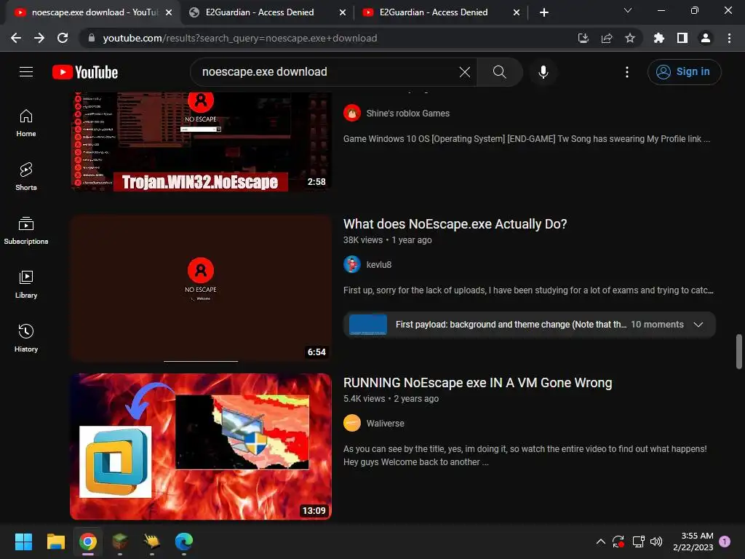
Task: View site info via the padlock icon
Action: tap(91, 38)
